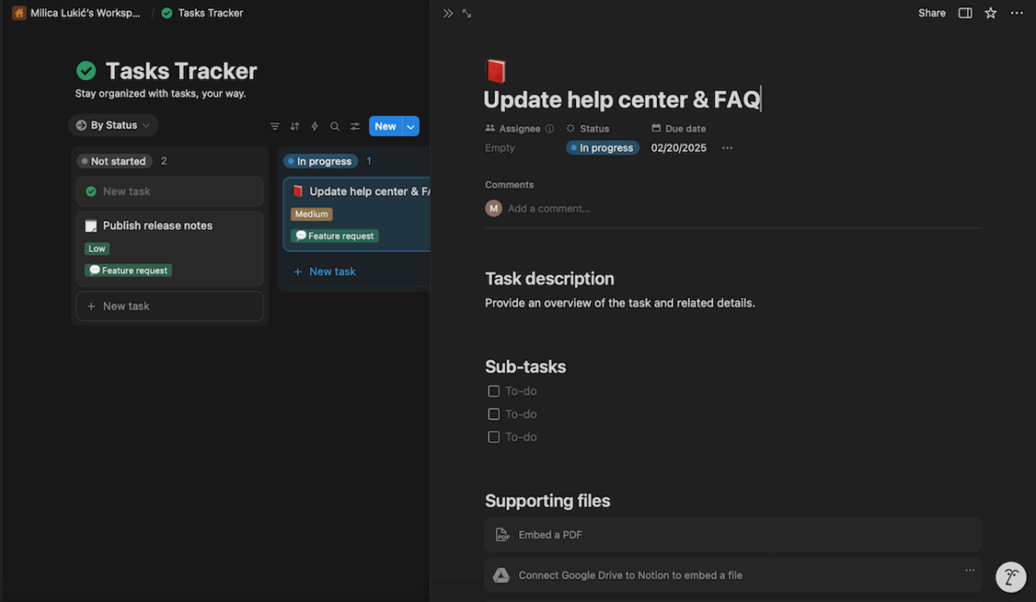
Task: Favorite the page using the star icon
Action: [x=990, y=12]
